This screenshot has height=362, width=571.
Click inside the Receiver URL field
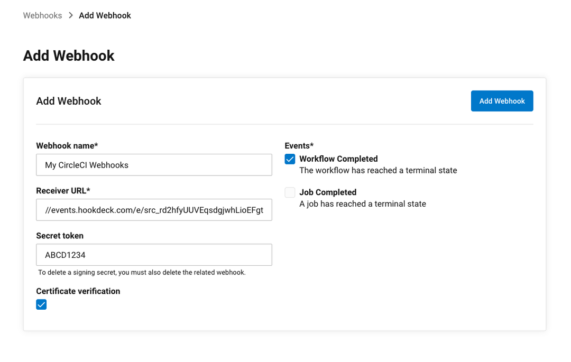pos(153,210)
